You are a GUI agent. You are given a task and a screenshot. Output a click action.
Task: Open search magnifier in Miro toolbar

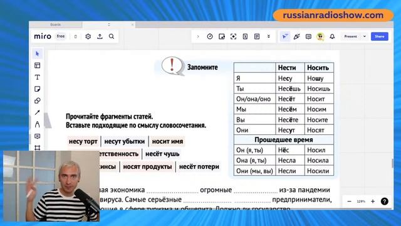pos(112,36)
